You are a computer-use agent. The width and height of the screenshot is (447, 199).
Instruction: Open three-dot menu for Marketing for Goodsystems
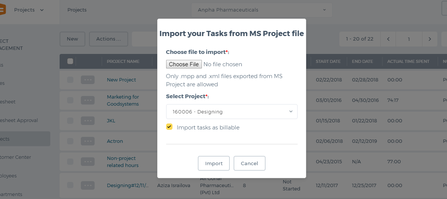point(88,100)
